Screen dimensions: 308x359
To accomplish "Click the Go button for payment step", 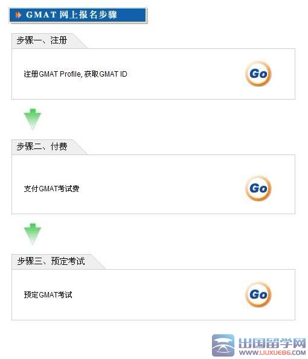I will tap(258, 188).
